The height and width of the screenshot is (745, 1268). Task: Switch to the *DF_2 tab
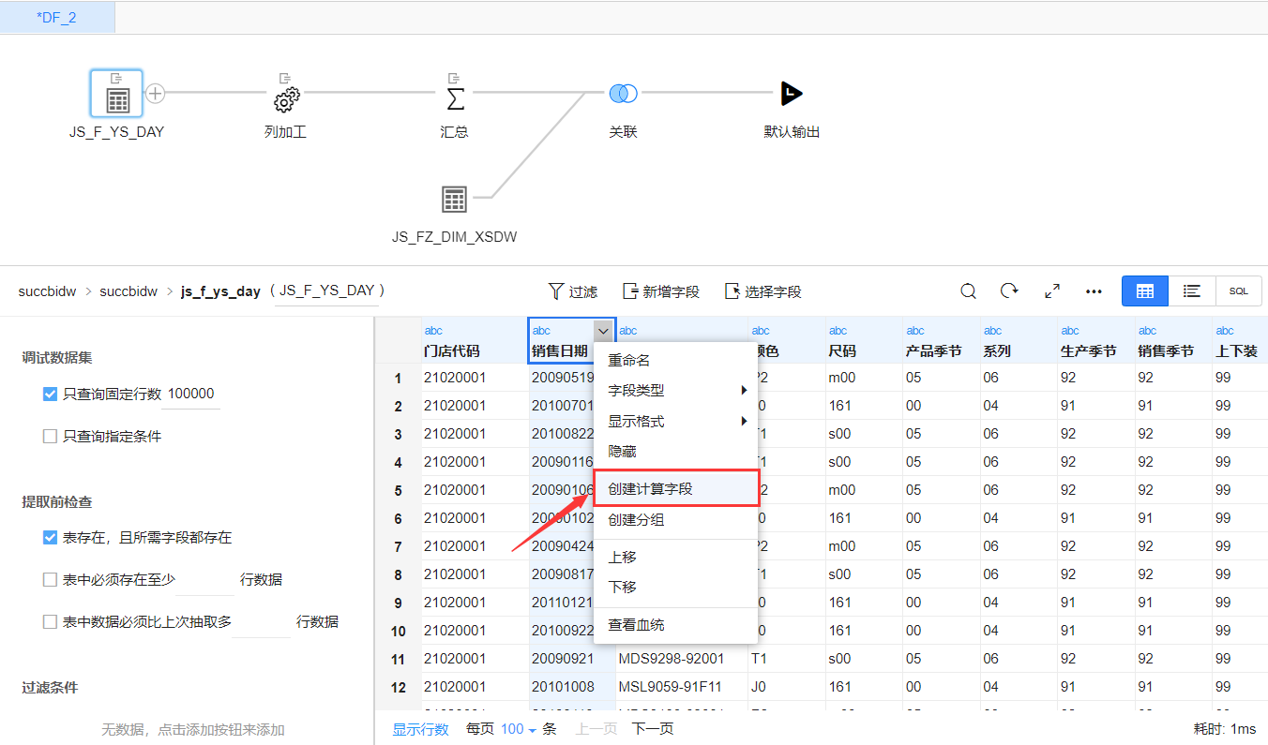click(x=57, y=18)
